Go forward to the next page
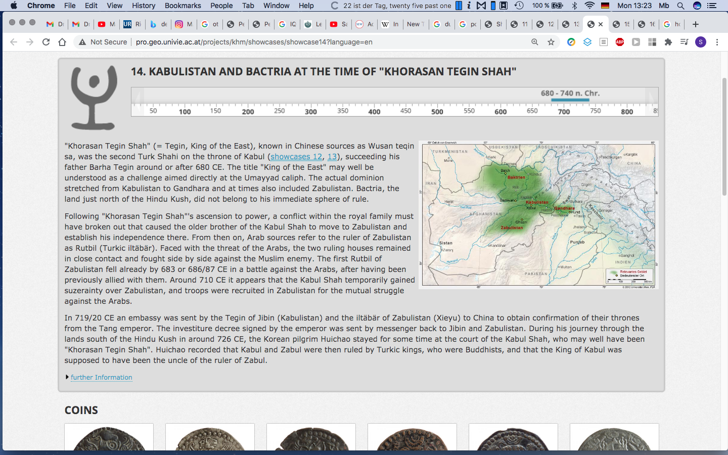 (30, 42)
